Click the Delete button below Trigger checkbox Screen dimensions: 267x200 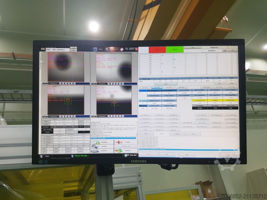[232, 83]
